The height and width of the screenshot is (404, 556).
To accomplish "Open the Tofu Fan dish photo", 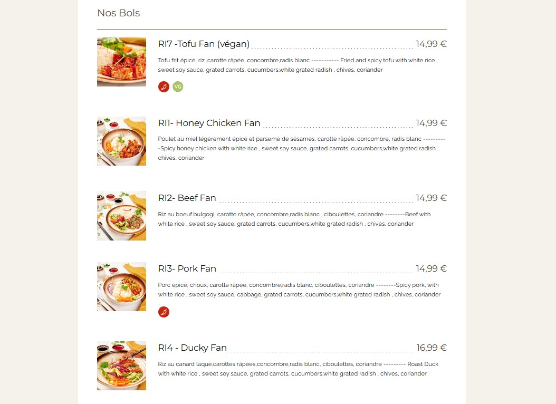I will coord(122,62).
